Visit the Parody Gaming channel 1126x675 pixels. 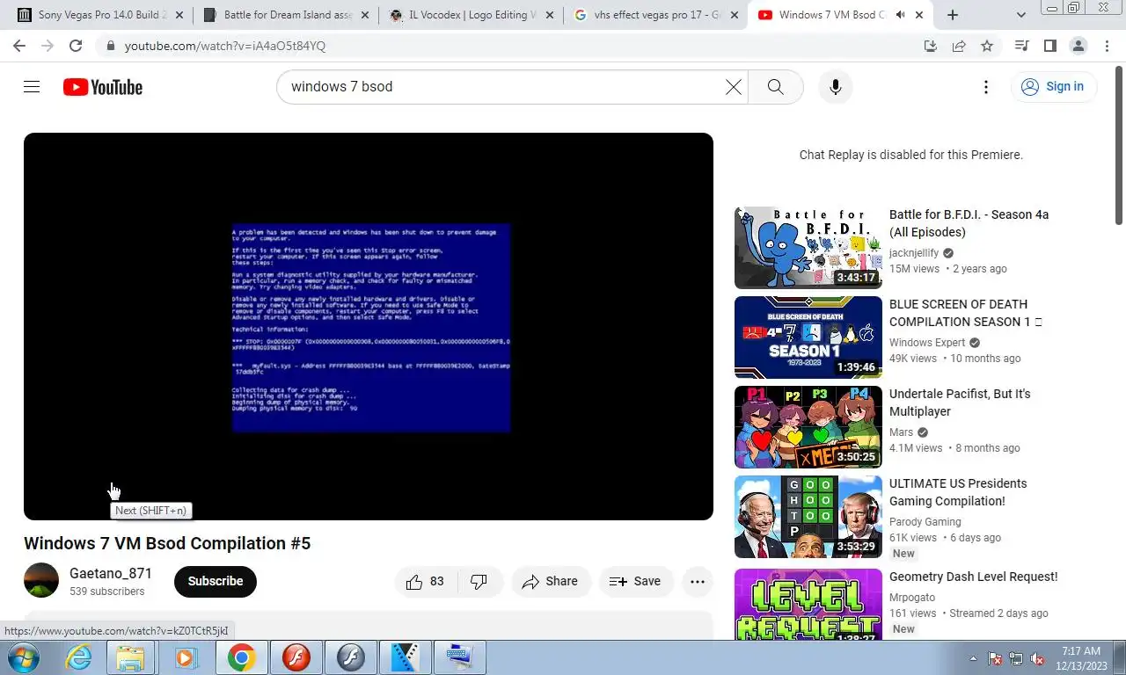(925, 522)
